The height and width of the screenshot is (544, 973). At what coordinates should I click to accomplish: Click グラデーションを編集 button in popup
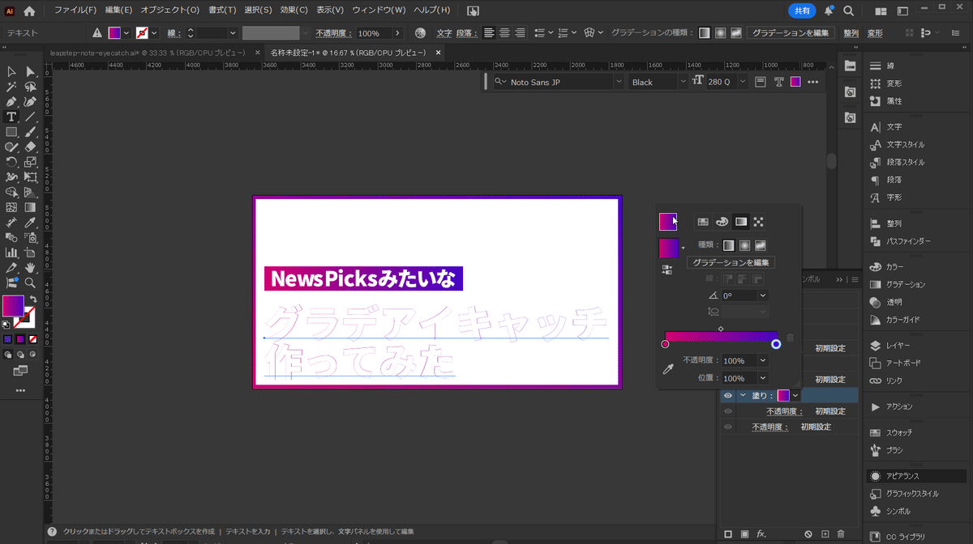point(731,262)
